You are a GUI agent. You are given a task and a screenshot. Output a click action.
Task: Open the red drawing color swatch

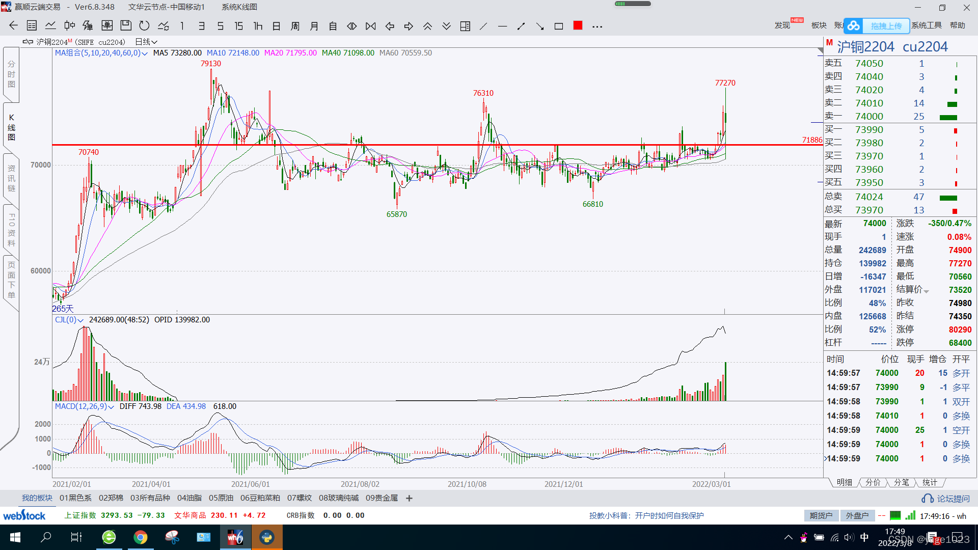click(x=578, y=25)
